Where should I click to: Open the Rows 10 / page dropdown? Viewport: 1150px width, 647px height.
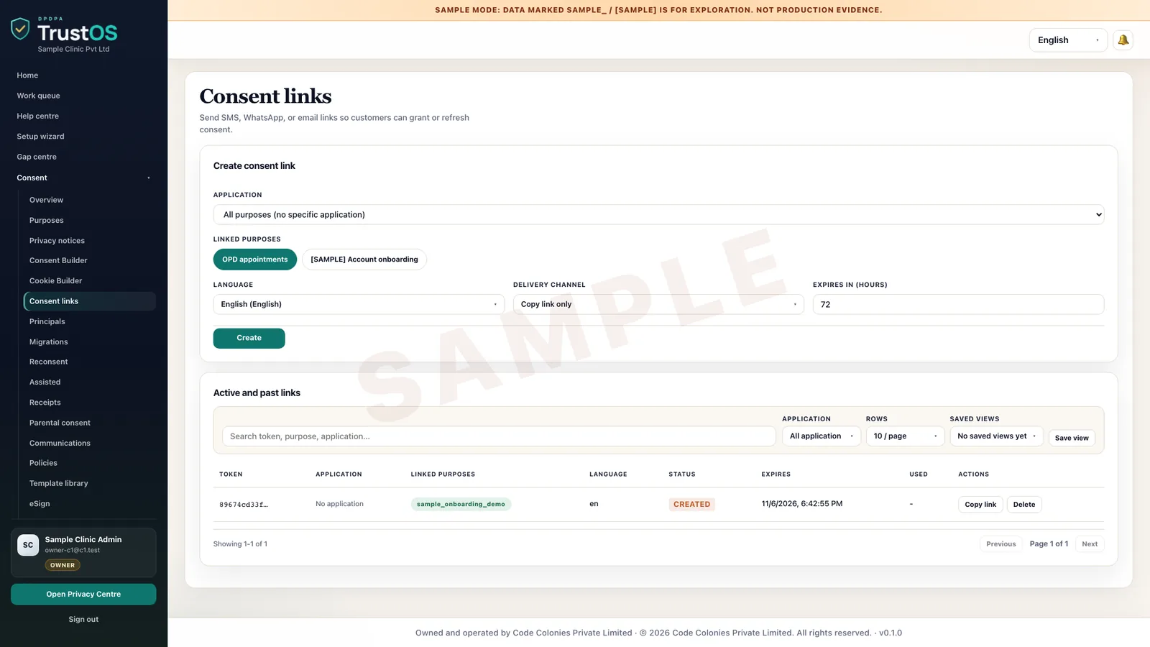tap(905, 436)
